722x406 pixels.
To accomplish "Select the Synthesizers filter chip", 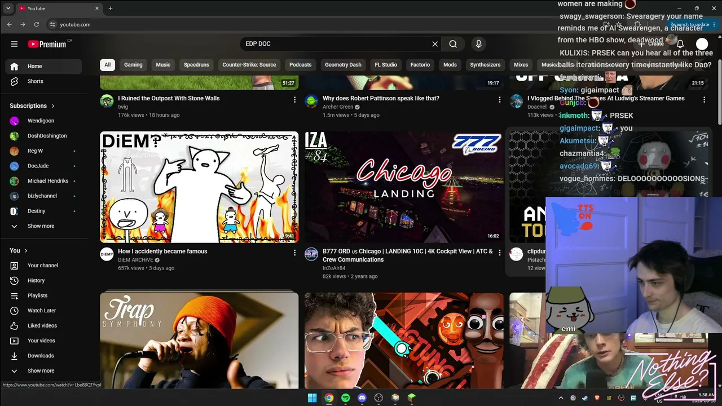I will tap(485, 65).
